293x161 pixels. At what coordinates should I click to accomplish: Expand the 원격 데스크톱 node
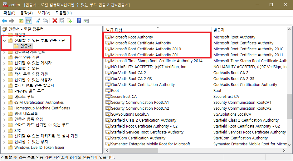4,114
